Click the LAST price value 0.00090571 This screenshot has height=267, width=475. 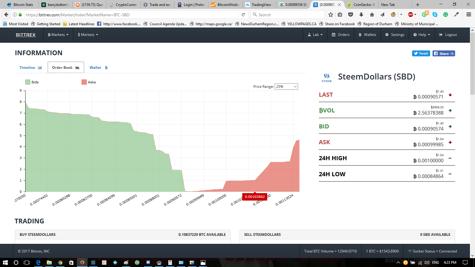tap(430, 97)
